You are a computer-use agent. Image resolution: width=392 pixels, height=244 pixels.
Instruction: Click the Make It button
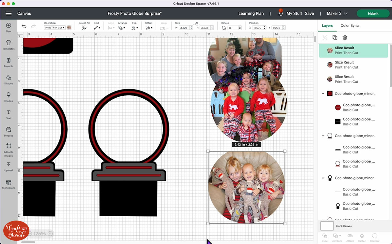pos(373,13)
